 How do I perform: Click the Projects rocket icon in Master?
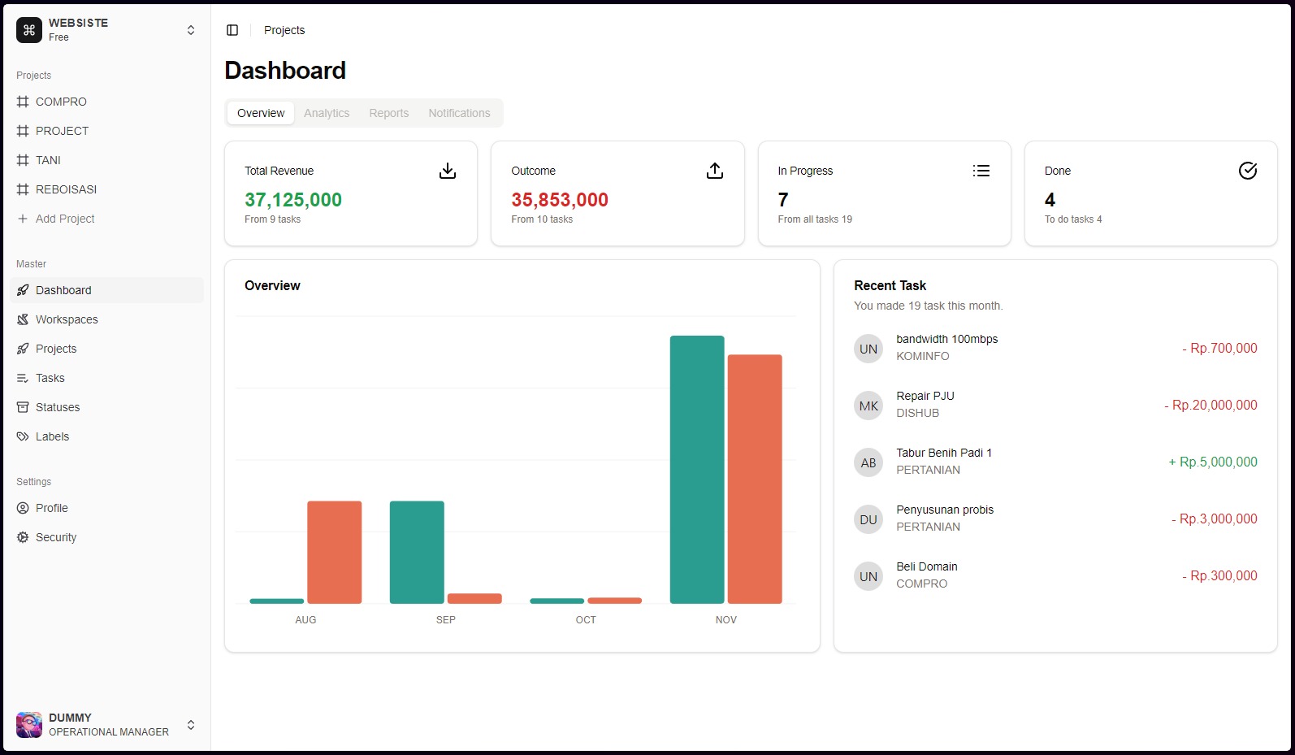click(23, 349)
